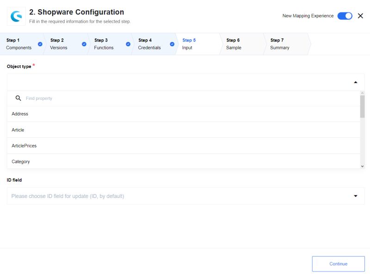Go to the Step 7 Summary tab
370x277 pixels.
(279, 44)
